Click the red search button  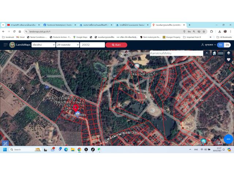(x=116, y=45)
